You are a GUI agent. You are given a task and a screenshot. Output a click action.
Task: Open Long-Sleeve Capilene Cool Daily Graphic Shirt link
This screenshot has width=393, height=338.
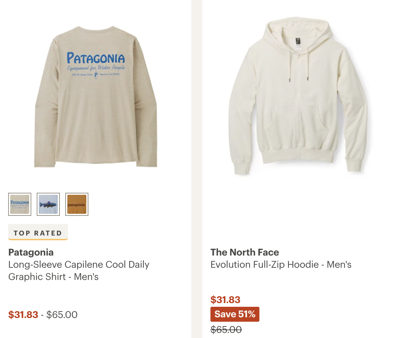(79, 270)
